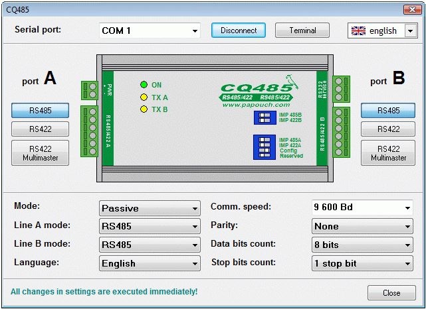This screenshot has height=309, width=426.
Task: Click the 'Parity:' label
Action: pyautogui.click(x=225, y=225)
